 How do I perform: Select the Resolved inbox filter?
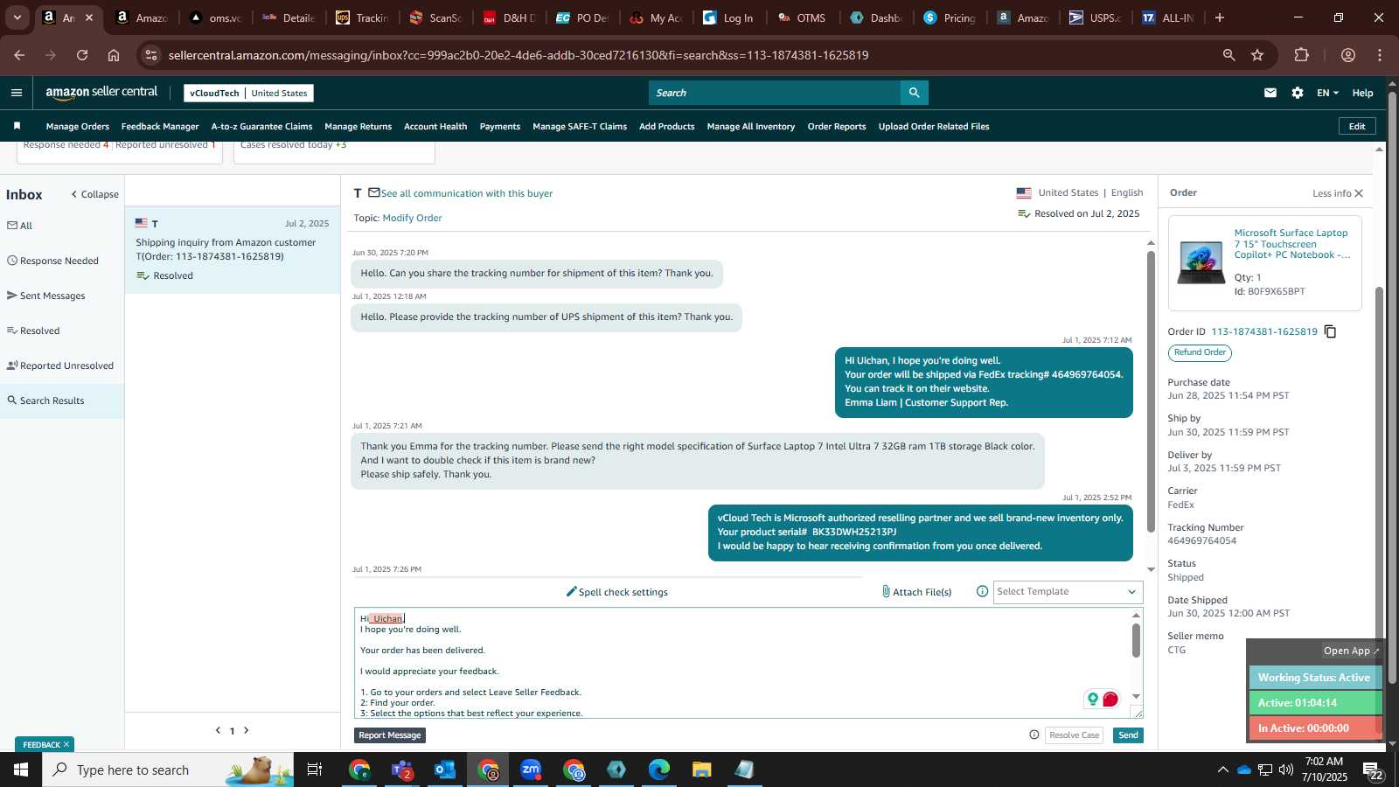coord(33,331)
